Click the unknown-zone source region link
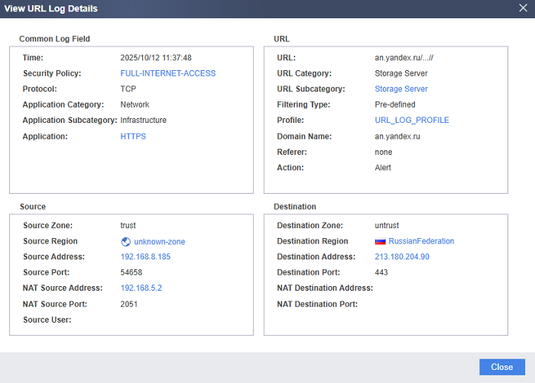The image size is (535, 383). pyautogui.click(x=160, y=242)
